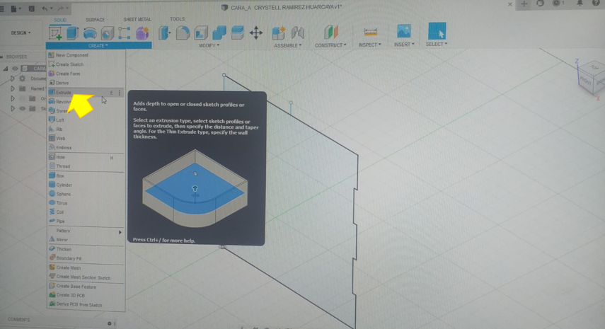The width and height of the screenshot is (605, 329).
Task: Switch to the SHEET METAL tab
Action: (137, 19)
